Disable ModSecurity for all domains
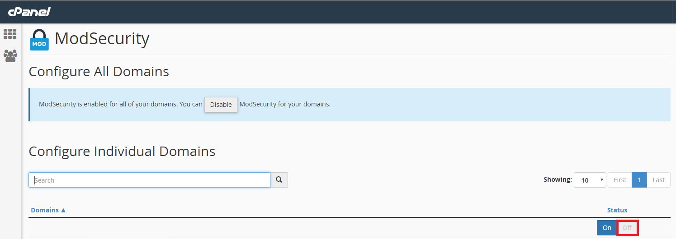676x239 pixels. click(221, 105)
